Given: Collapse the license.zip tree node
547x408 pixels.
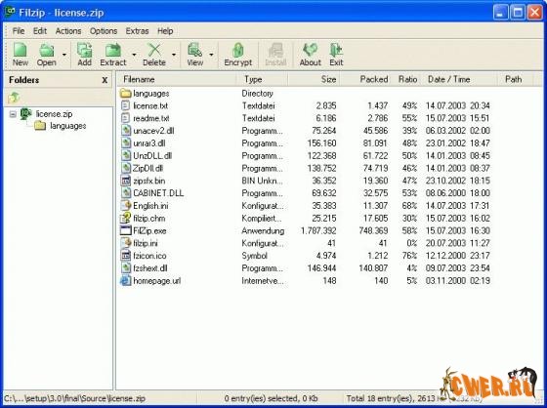Looking at the screenshot, I should [x=13, y=114].
